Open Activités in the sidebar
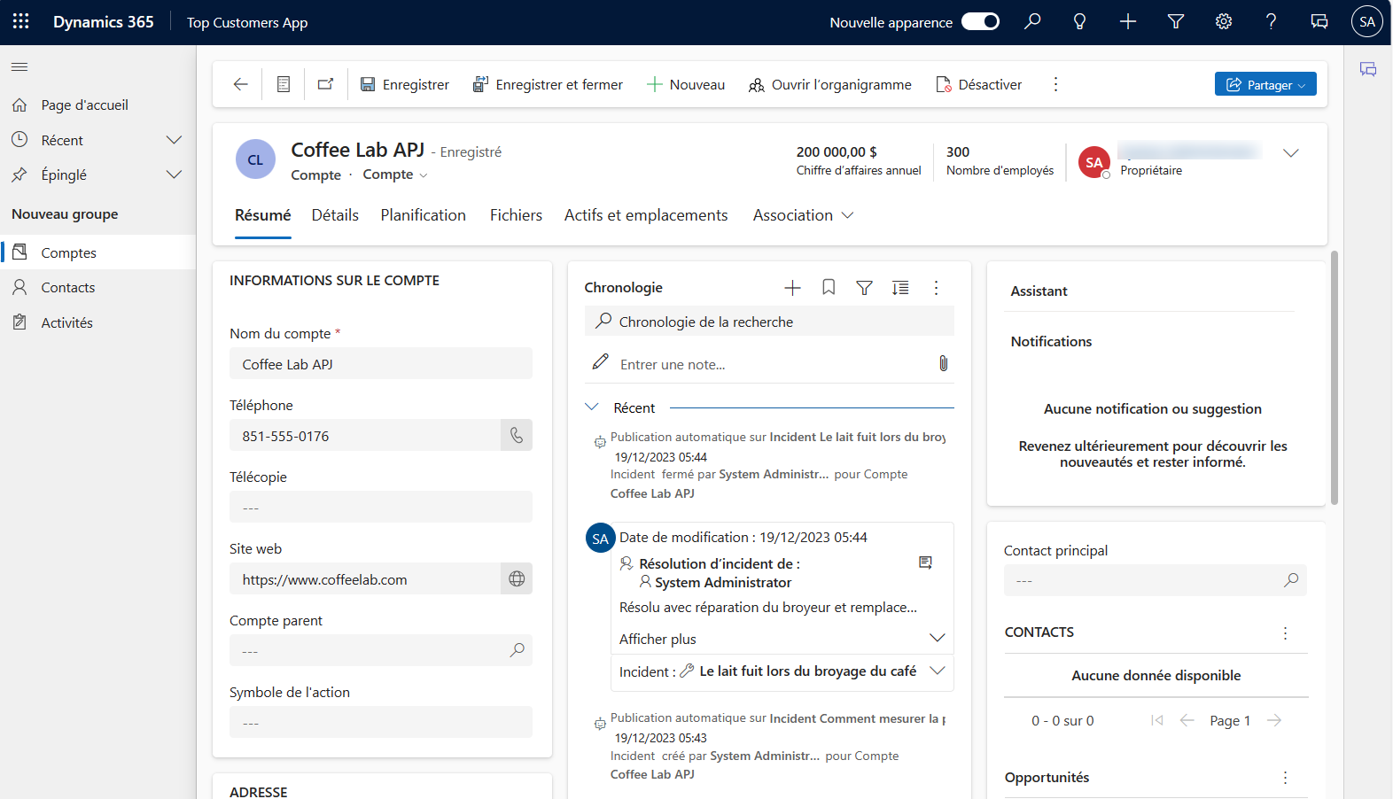1393x799 pixels. point(97,322)
